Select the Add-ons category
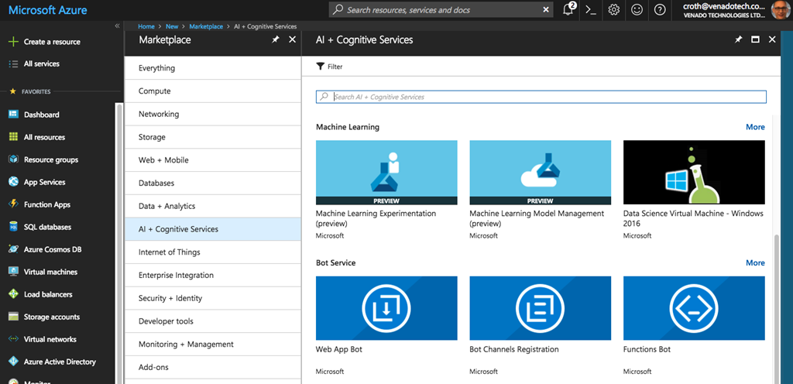This screenshot has width=793, height=384. click(213, 367)
